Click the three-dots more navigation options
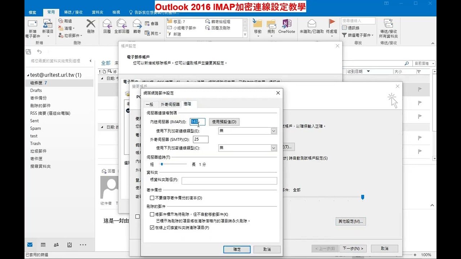The image size is (461, 259). click(83, 245)
